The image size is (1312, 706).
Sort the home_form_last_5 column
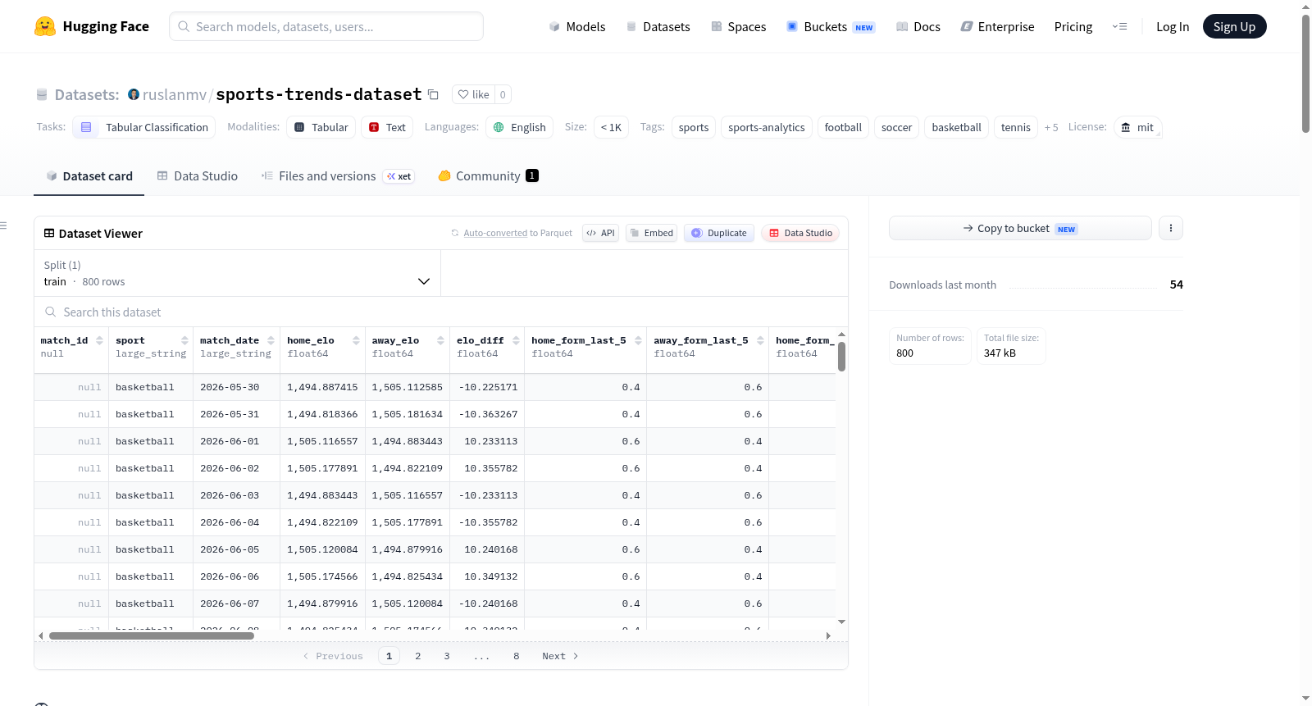pyautogui.click(x=638, y=340)
